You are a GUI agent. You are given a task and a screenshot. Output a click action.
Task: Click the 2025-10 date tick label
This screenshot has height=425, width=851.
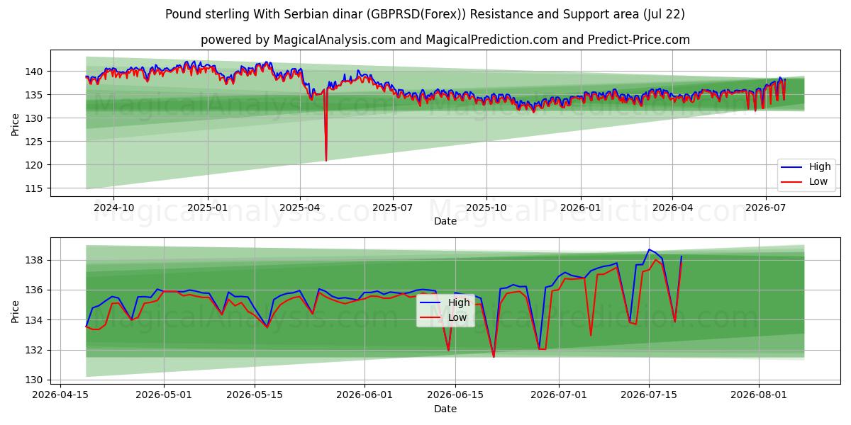click(486, 208)
